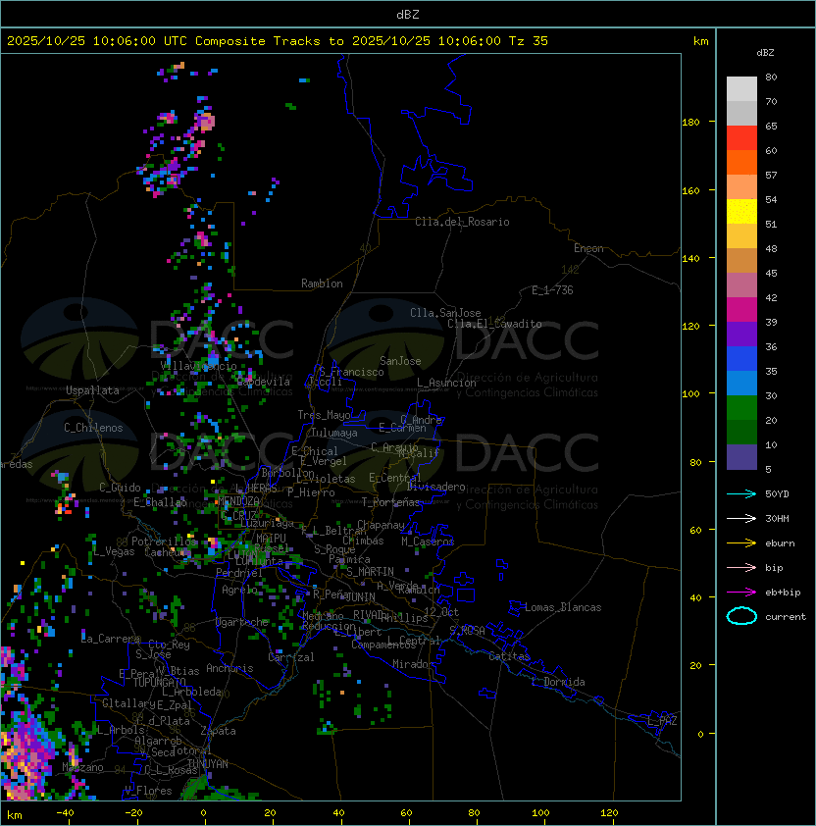This screenshot has width=816, height=826.
Task: Click the Mirador label on the map
Action: 413,664
